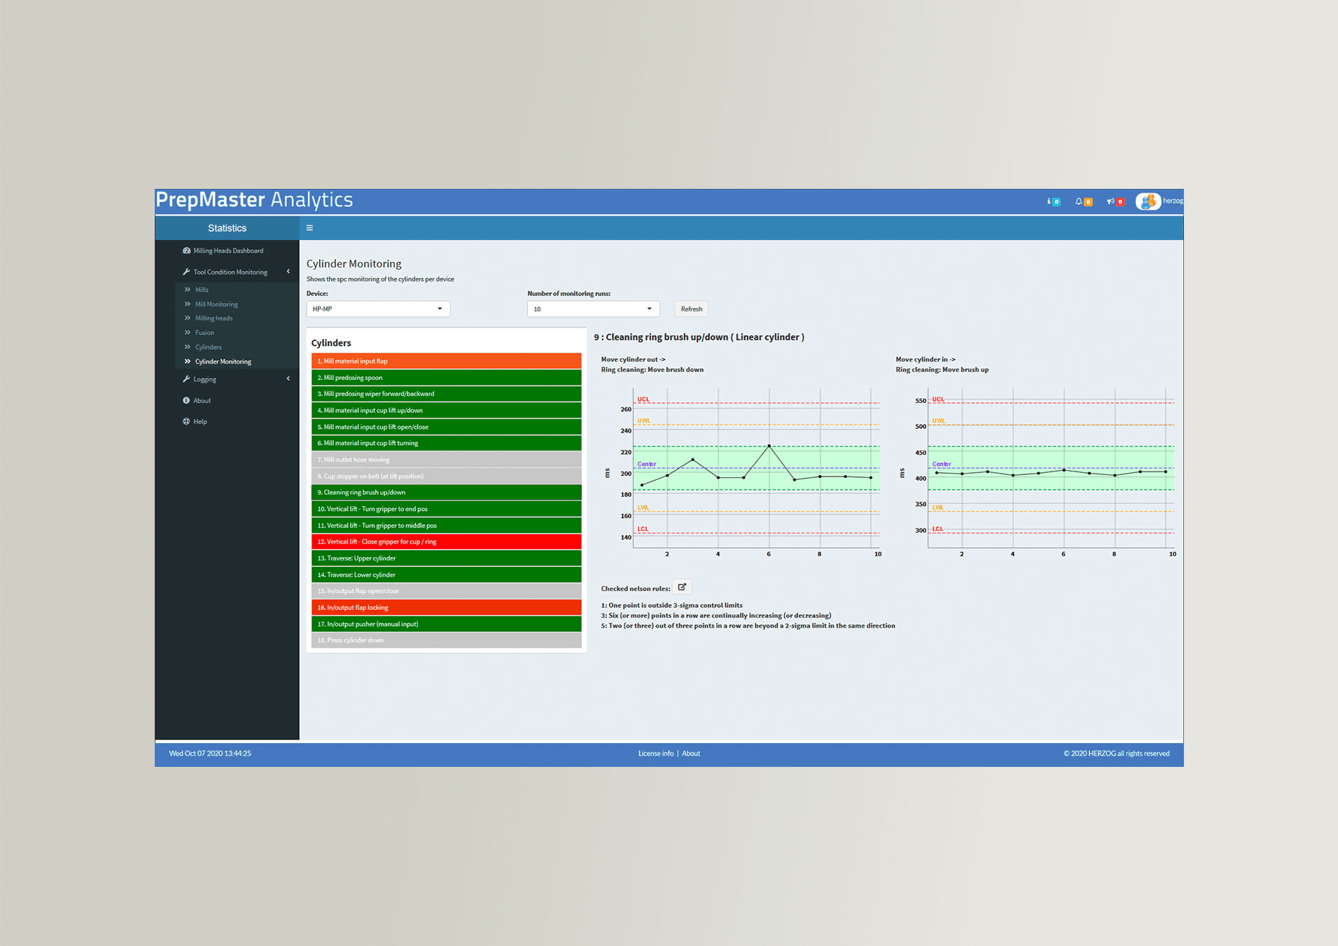Screen dimensions: 1338x946
Task: Click the About link in footer
Action: tap(691, 754)
